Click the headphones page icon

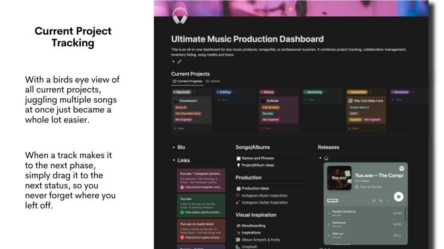(x=180, y=16)
